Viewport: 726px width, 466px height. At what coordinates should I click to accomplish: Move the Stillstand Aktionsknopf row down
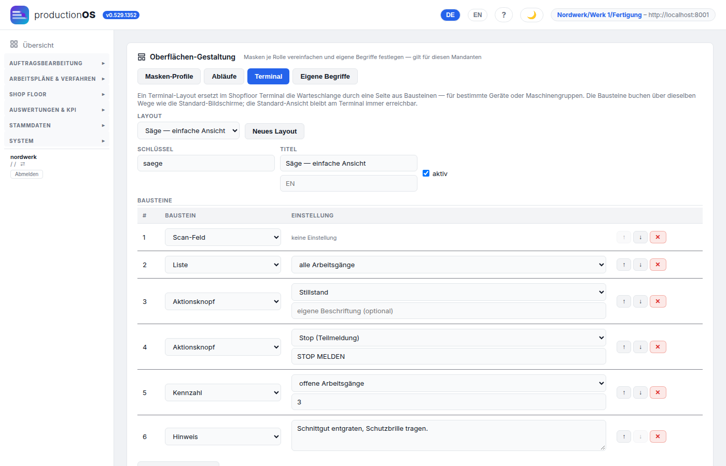coord(640,301)
